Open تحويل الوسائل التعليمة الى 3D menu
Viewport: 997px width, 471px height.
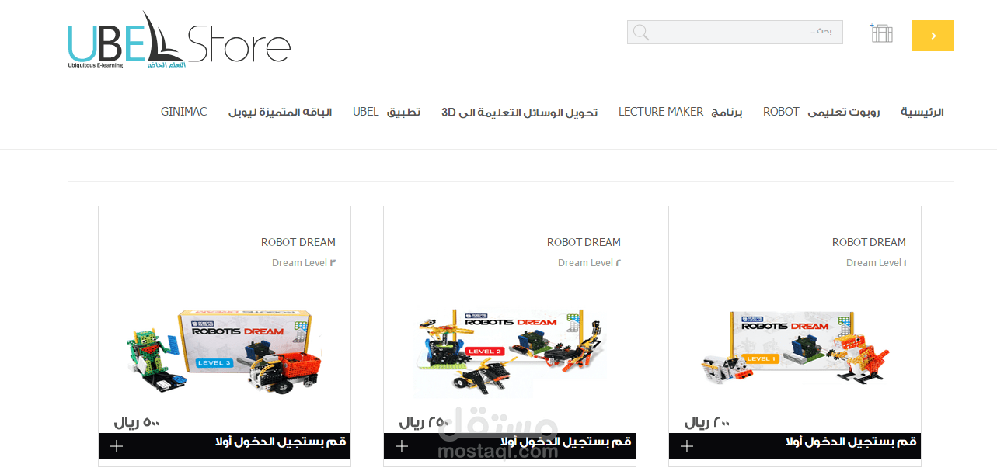coord(520,112)
